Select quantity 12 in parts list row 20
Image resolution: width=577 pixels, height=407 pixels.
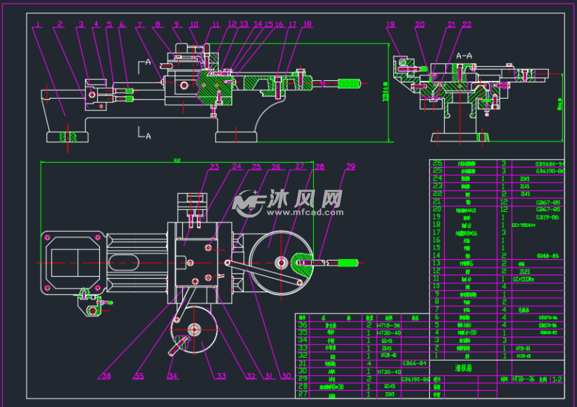(x=504, y=209)
